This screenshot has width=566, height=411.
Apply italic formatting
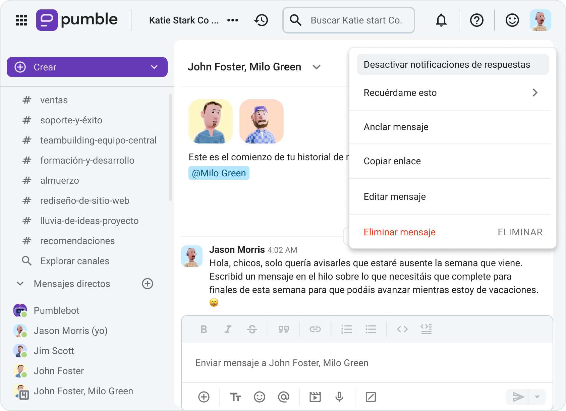tap(228, 329)
